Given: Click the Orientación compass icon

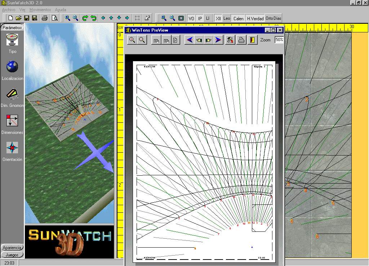Looking at the screenshot, I should pyautogui.click(x=12, y=148).
